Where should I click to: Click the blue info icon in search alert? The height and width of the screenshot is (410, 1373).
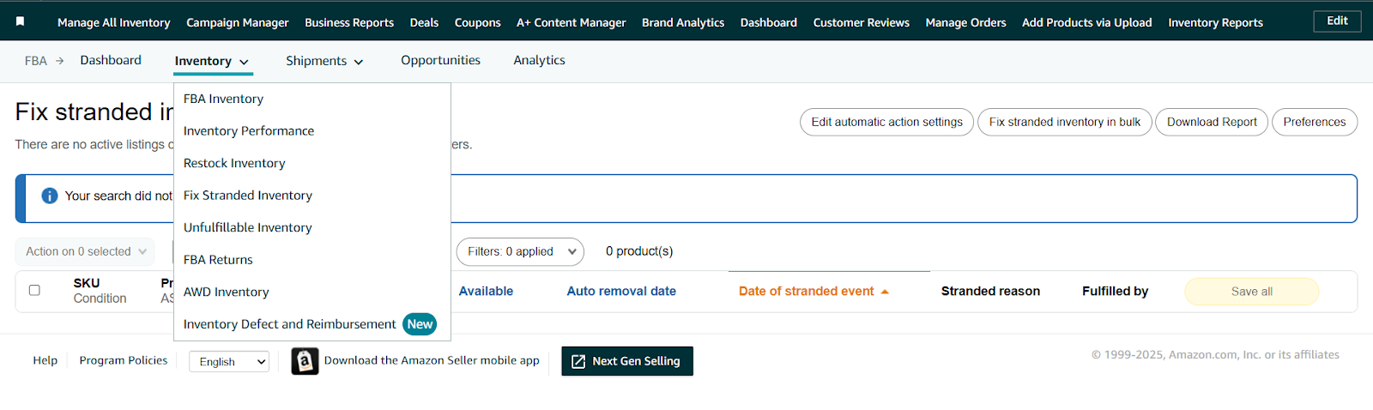point(50,196)
